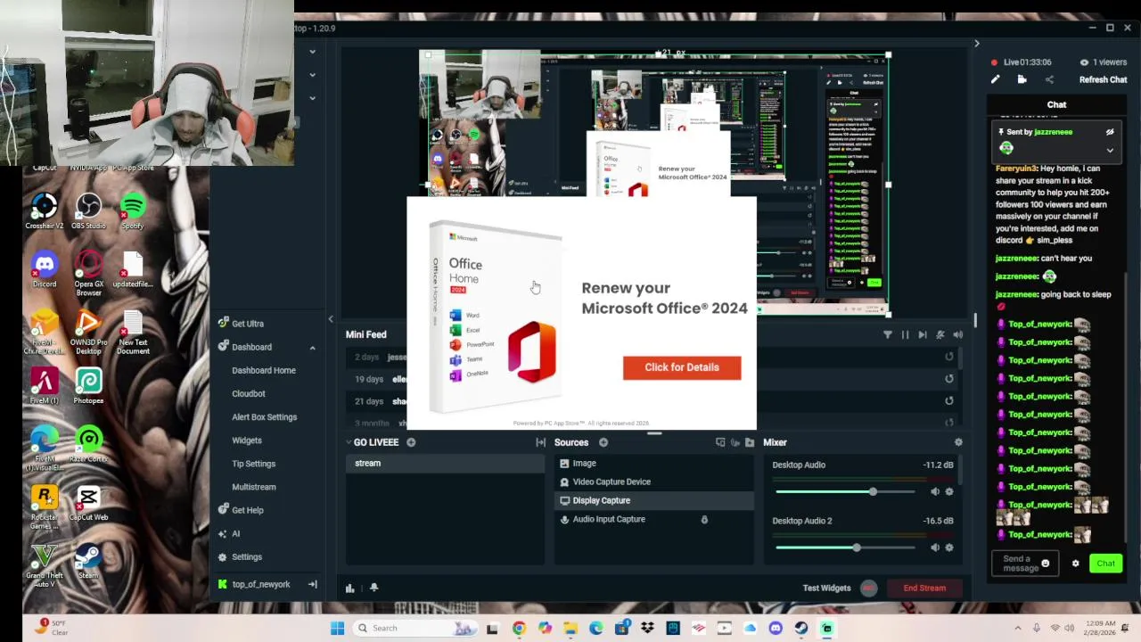Open Get Help in sidebar
This screenshot has width=1141, height=642.
[x=241, y=510]
